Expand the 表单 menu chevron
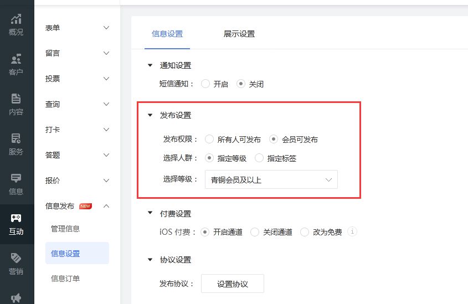 coord(106,28)
